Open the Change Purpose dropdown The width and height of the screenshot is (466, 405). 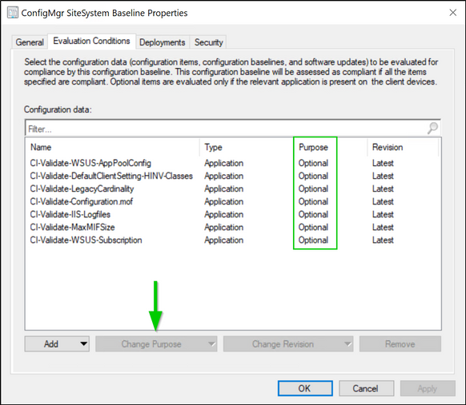(156, 344)
